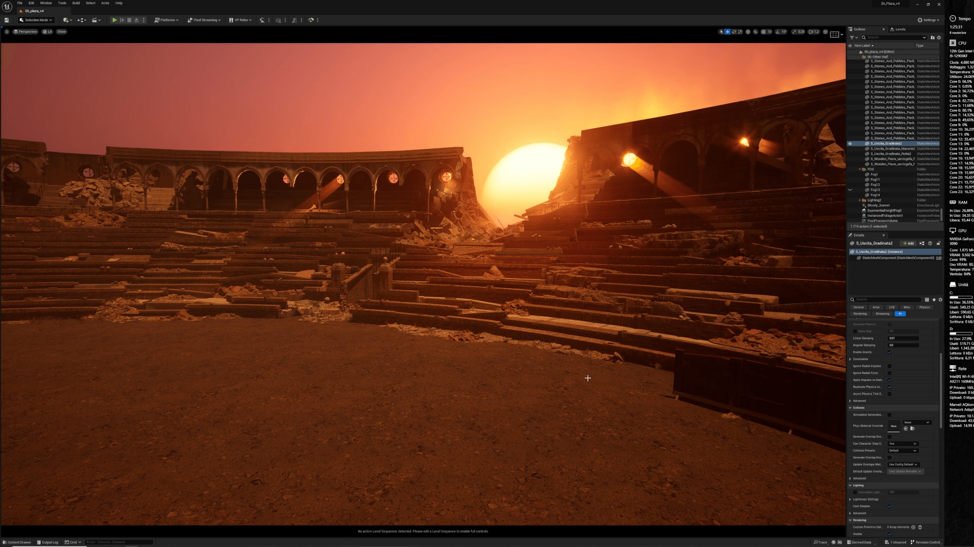Click the world coordinate globe icon

(748, 32)
